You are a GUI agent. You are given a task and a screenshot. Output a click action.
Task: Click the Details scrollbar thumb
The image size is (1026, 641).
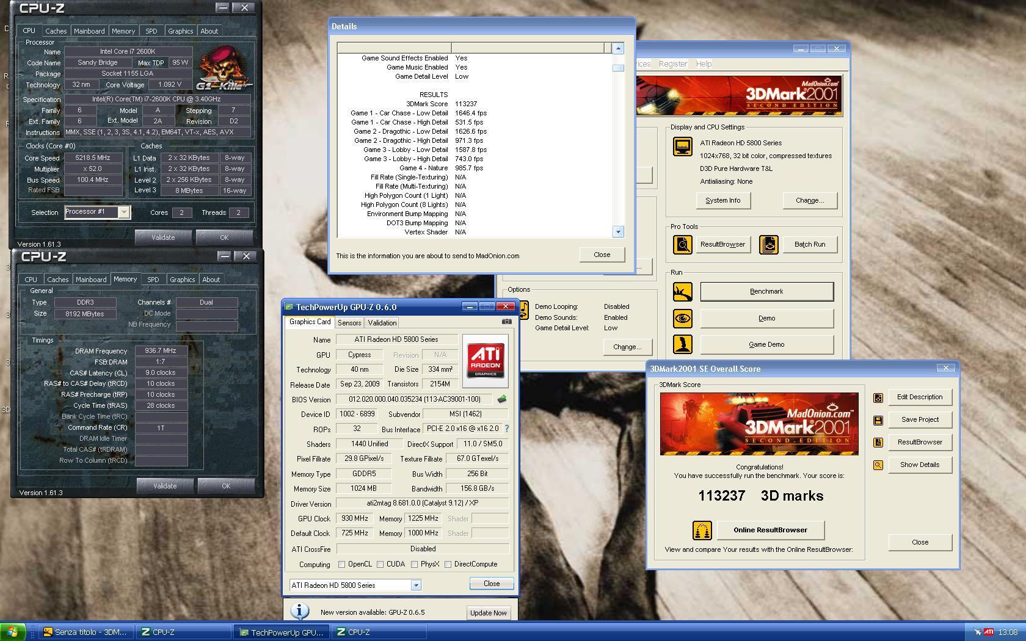618,68
